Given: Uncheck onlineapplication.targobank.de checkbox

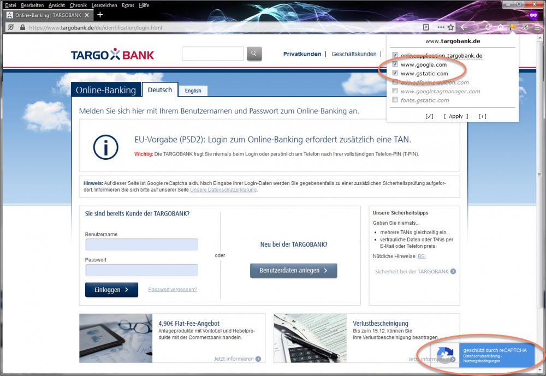Looking at the screenshot, I should [x=395, y=55].
